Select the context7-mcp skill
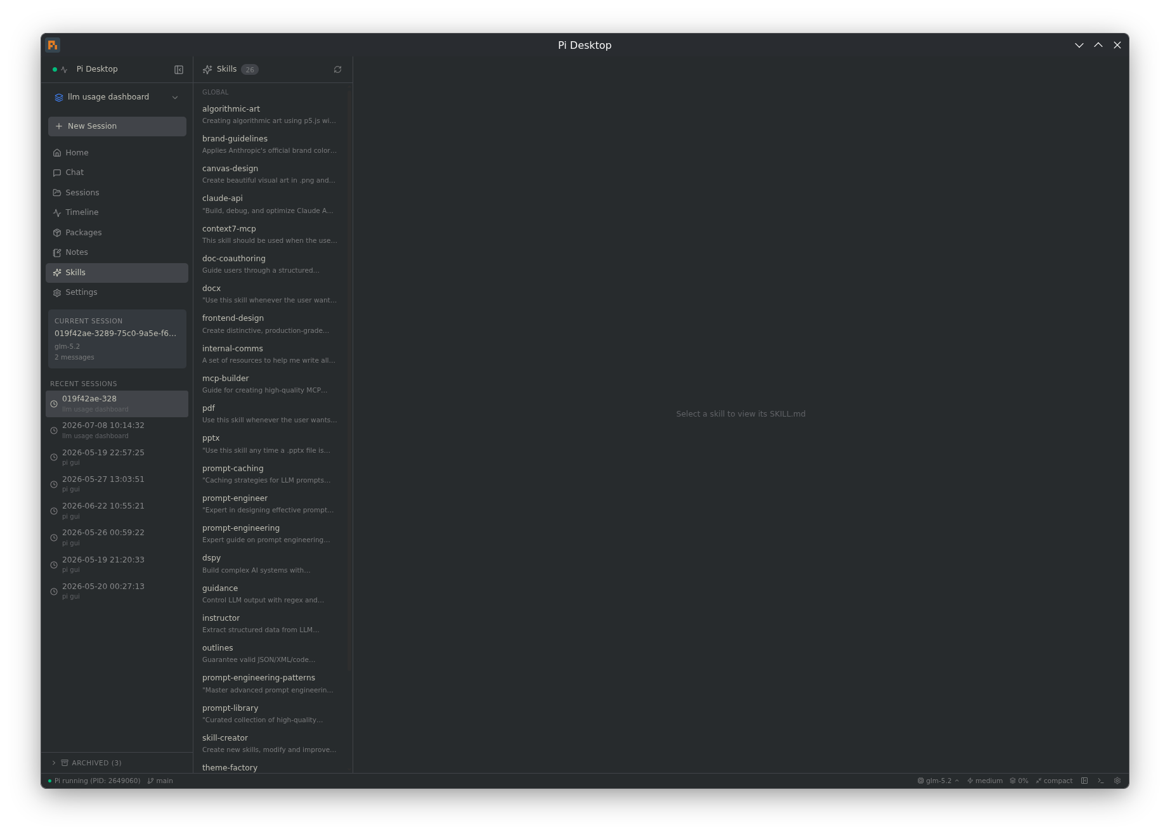 271,235
